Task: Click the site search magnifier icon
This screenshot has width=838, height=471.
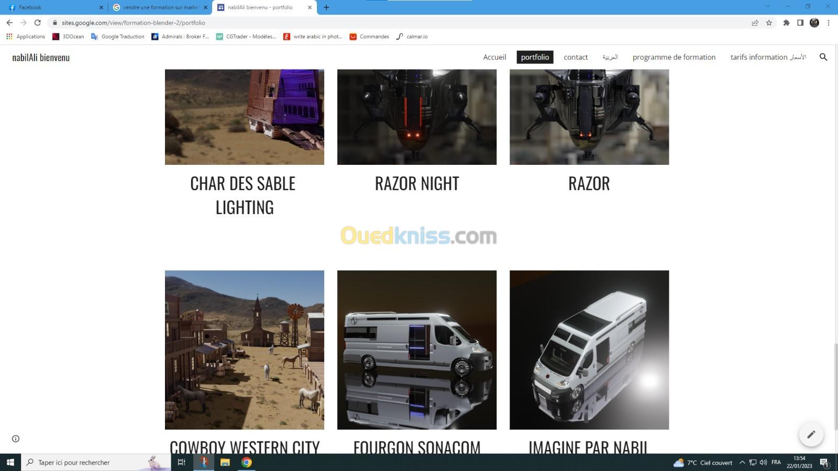Action: [x=823, y=57]
